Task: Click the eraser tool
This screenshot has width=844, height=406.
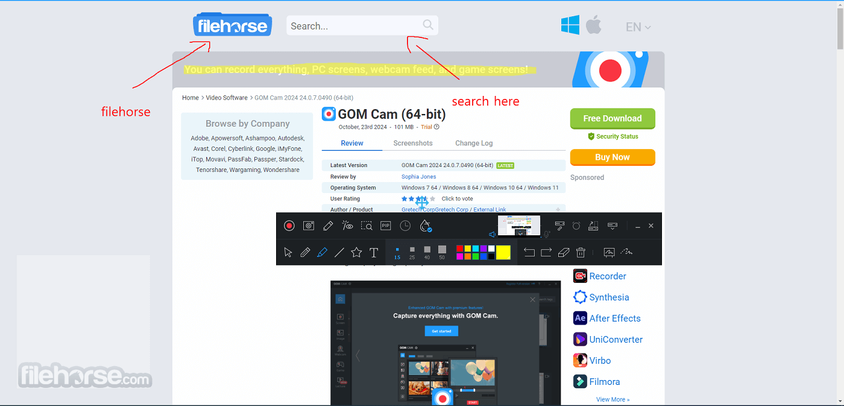Action: click(x=563, y=252)
